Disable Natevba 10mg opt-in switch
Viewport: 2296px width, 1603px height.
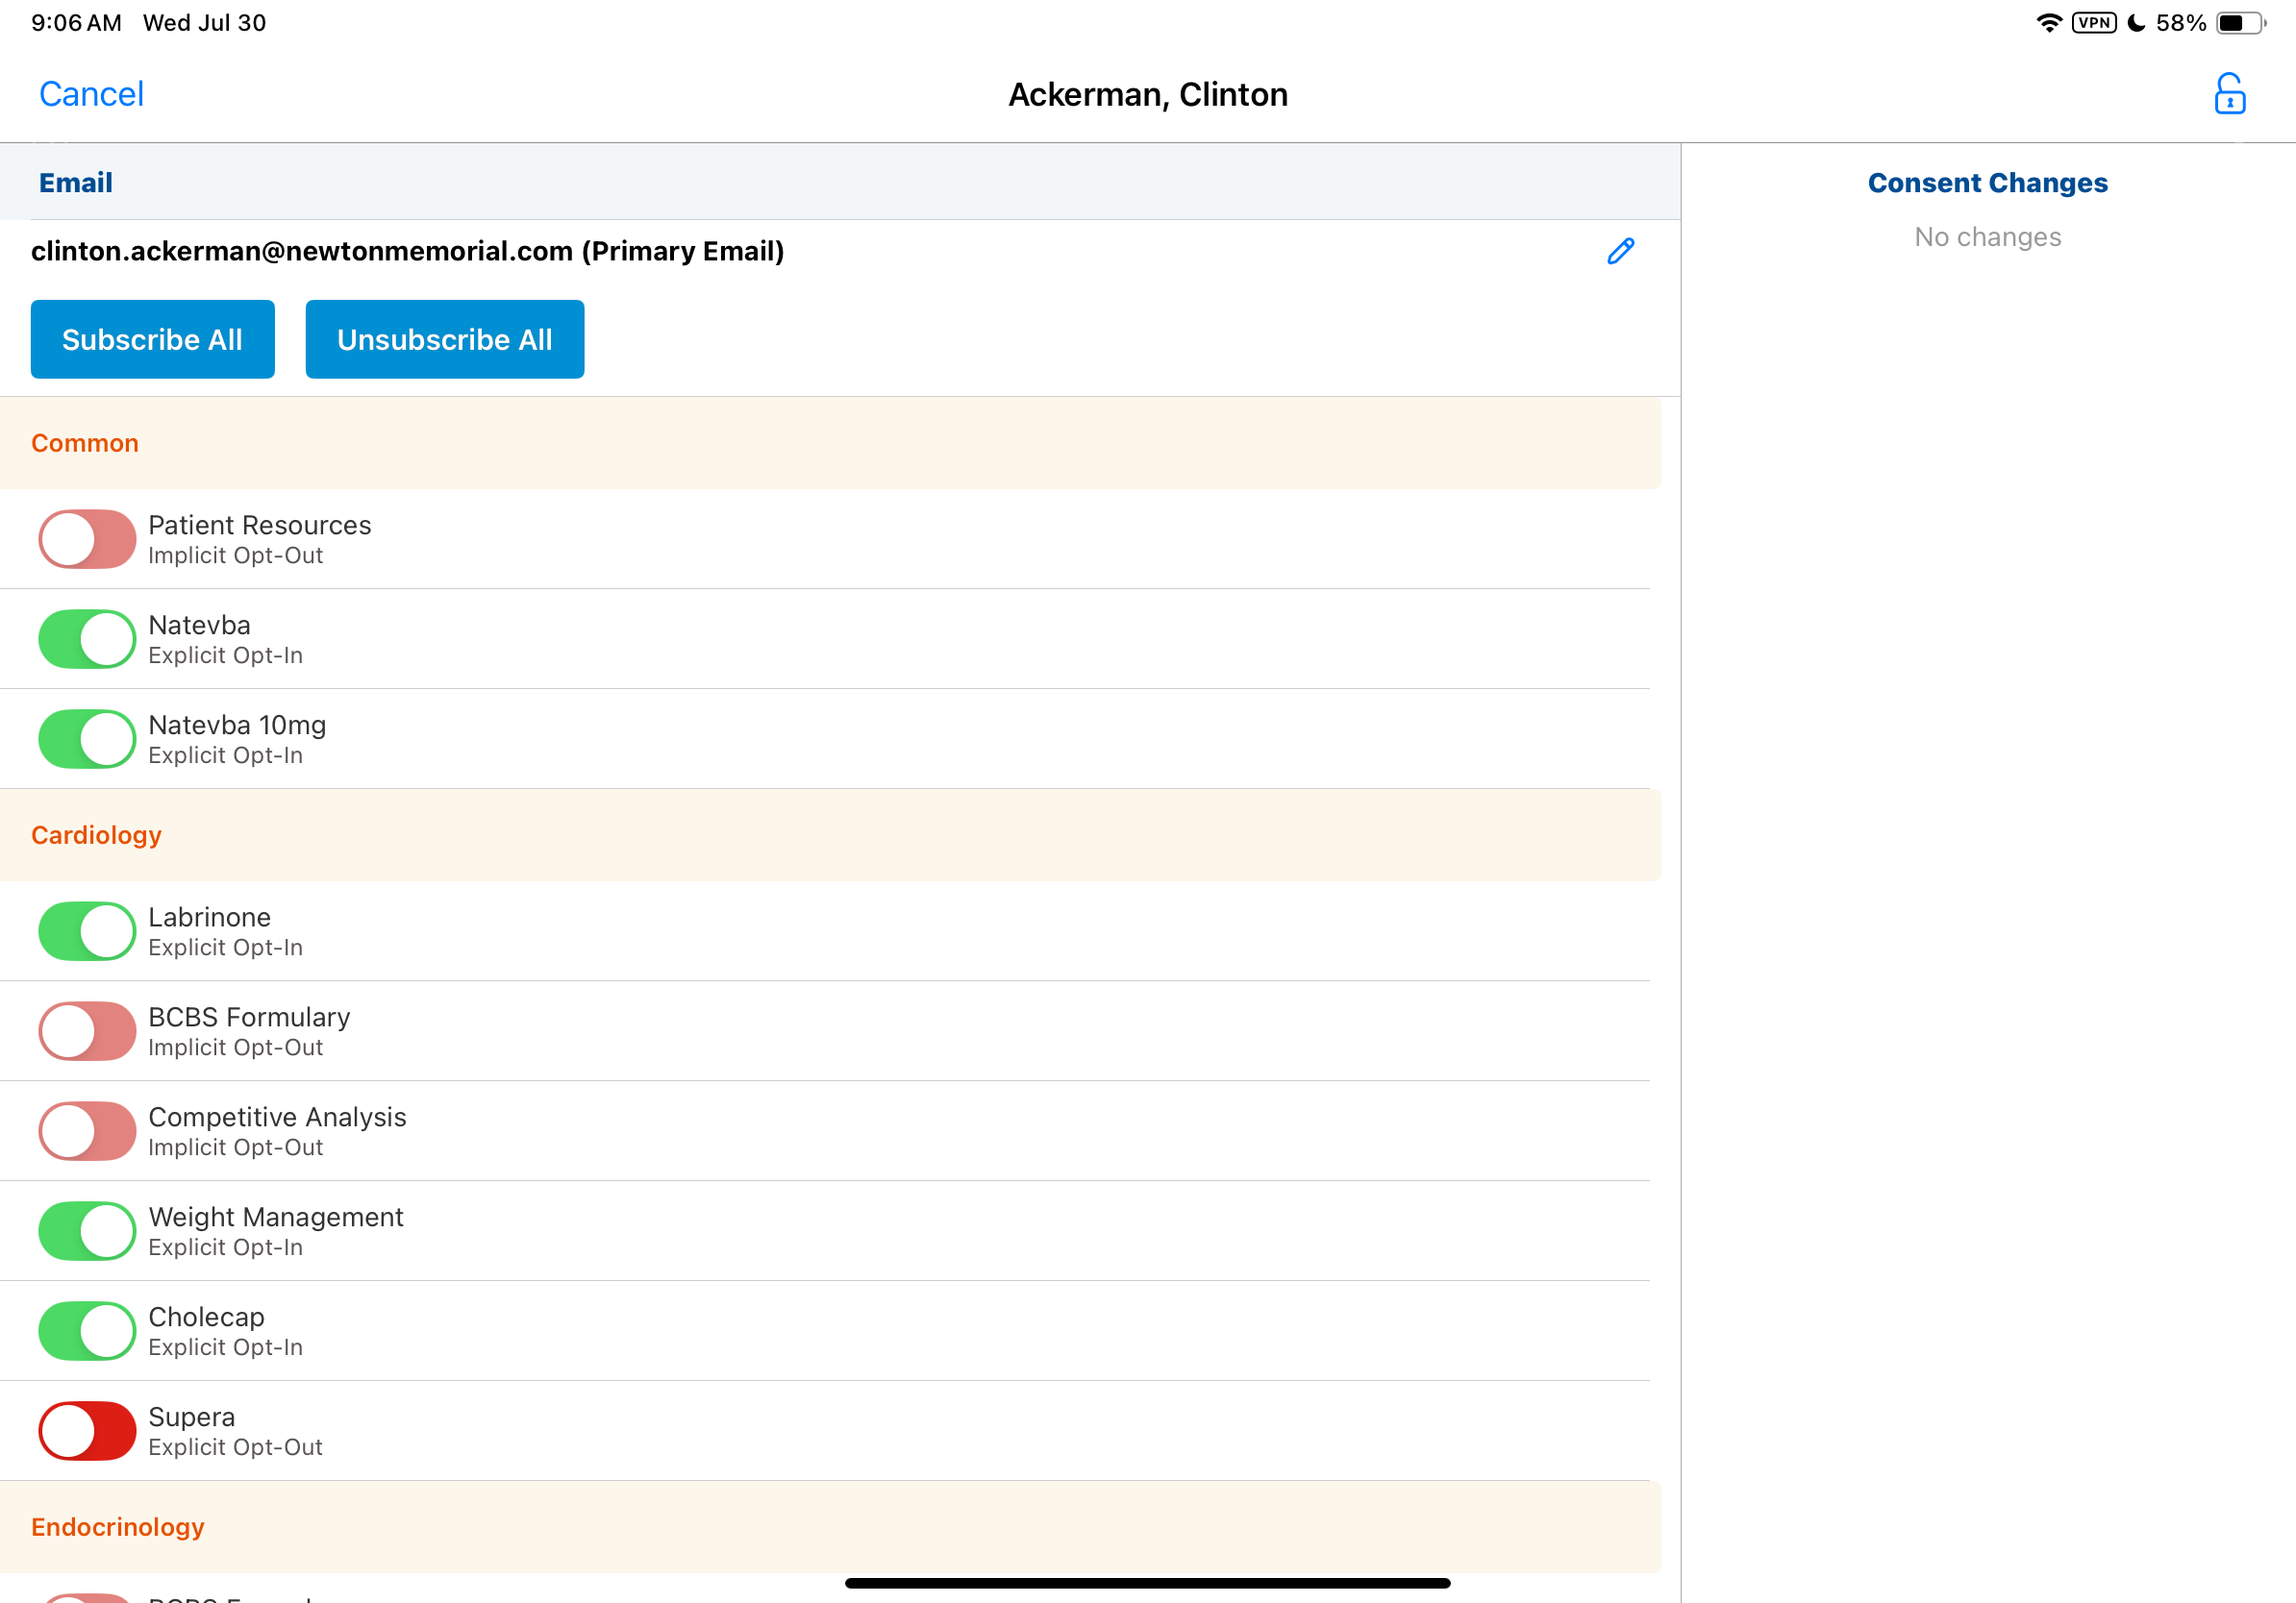coord(87,738)
